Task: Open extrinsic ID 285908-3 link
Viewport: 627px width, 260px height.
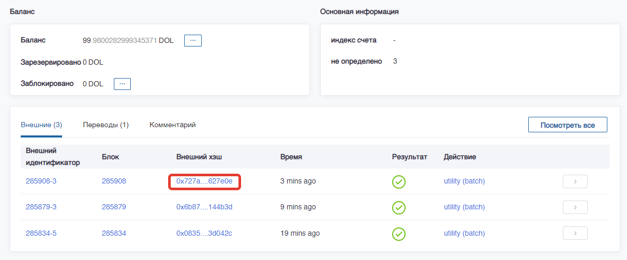Action: click(x=41, y=181)
